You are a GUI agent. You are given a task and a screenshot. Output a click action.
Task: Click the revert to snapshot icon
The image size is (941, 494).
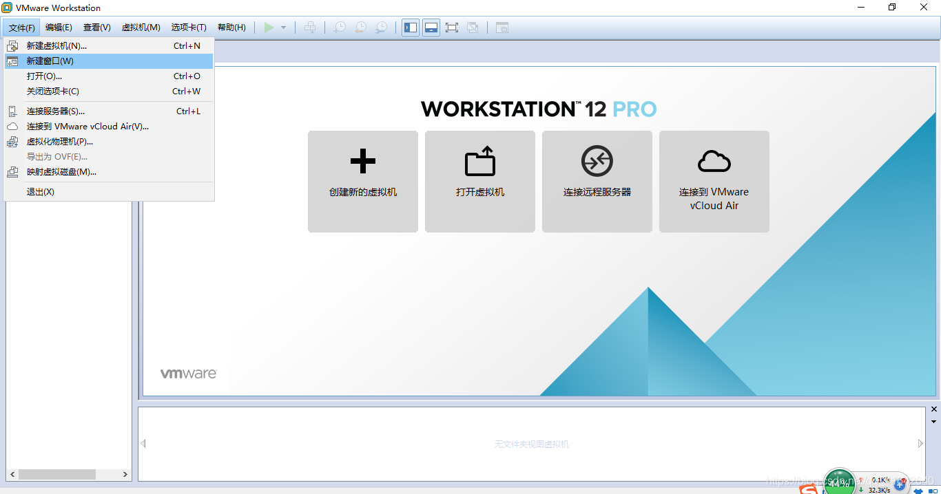tap(360, 28)
